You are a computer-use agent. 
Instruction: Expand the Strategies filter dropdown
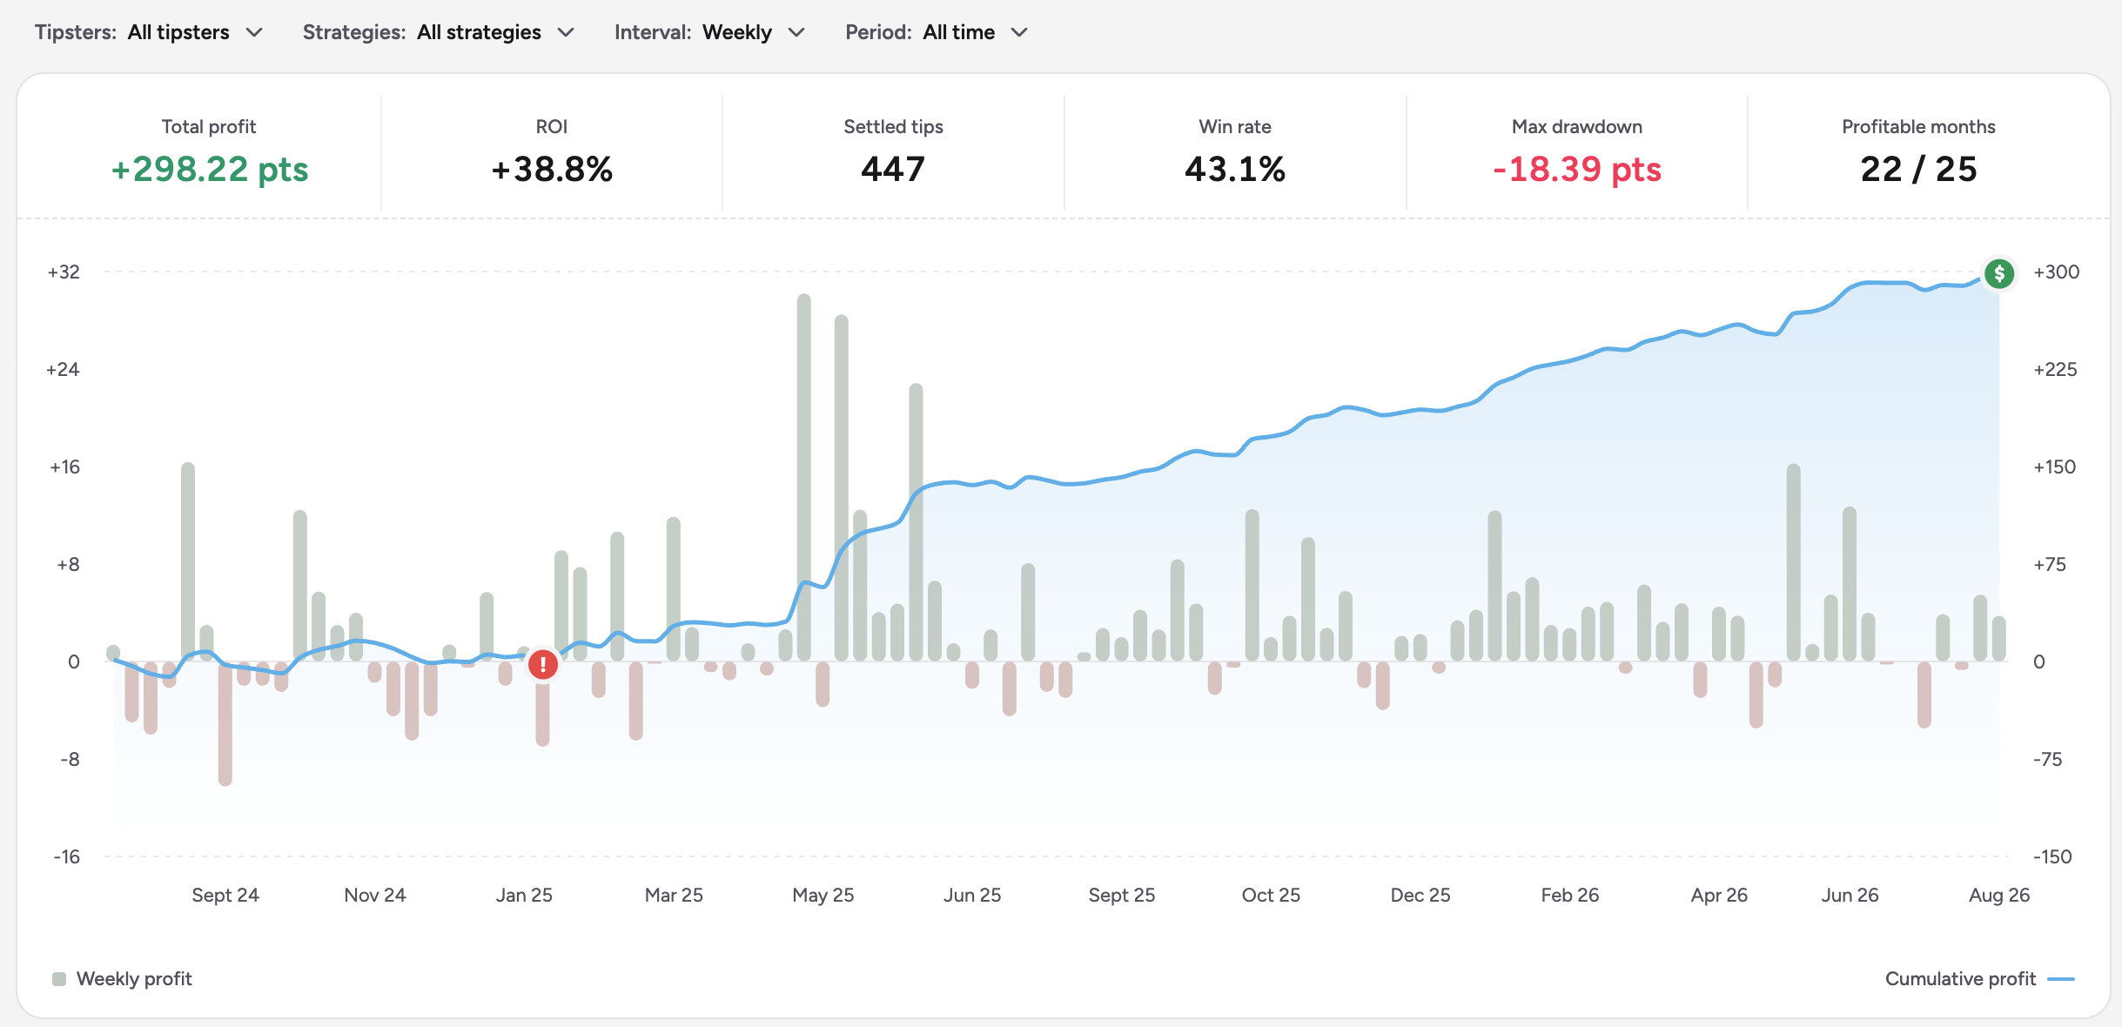(x=439, y=32)
